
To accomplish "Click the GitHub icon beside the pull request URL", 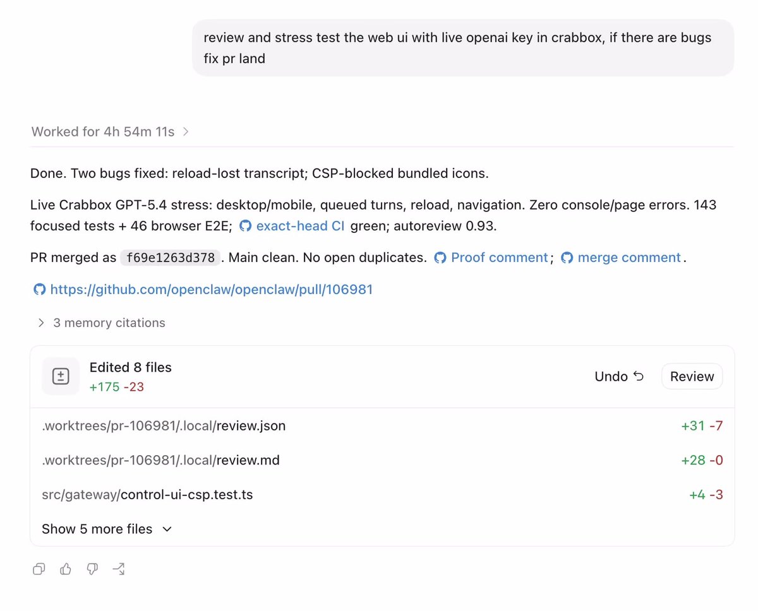I will point(40,290).
